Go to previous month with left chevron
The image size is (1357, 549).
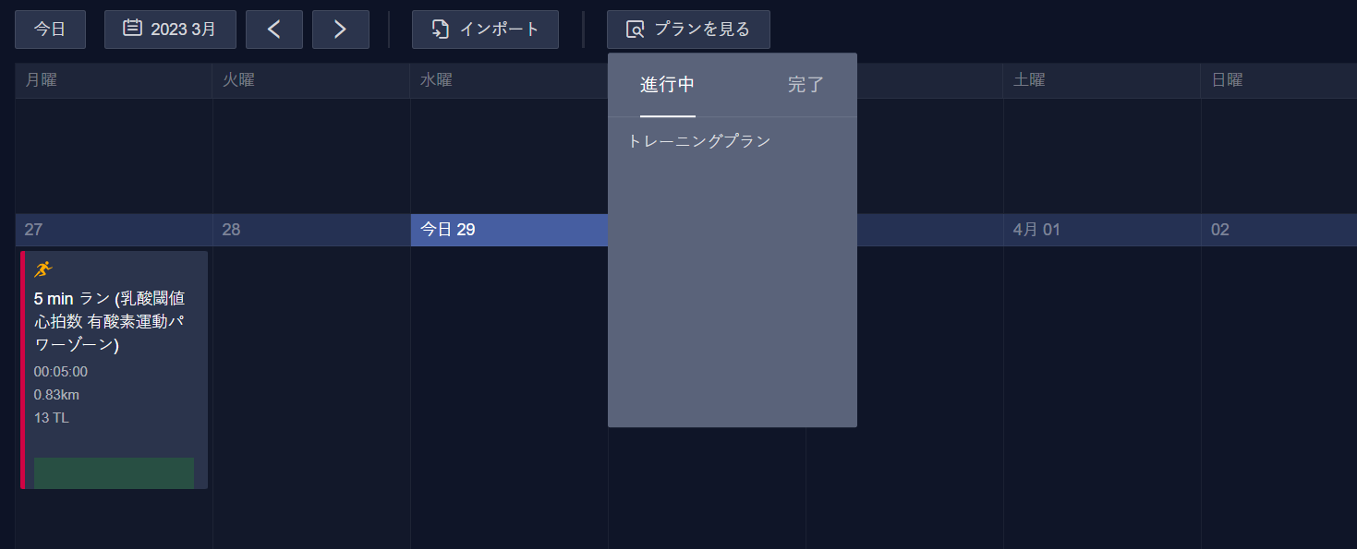tap(274, 30)
